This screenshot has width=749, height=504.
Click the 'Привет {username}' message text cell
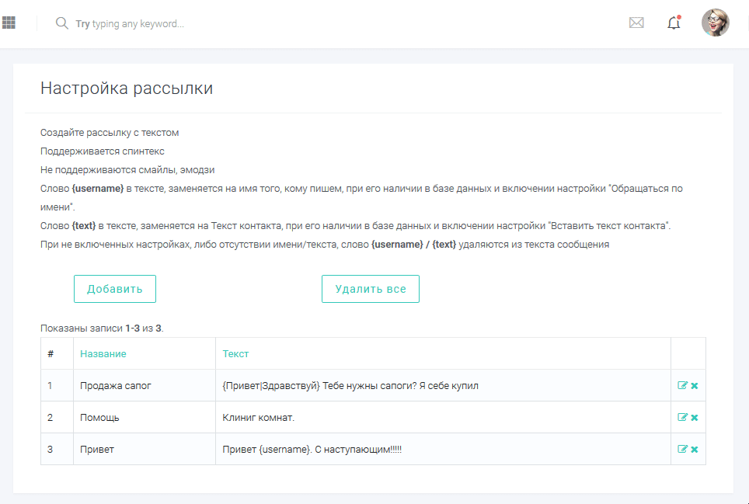312,450
